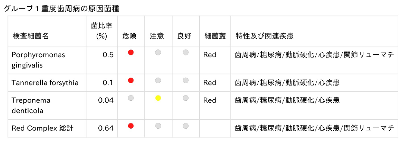Click the 検査細菌名 column header
Screen dimensions: 406x142
[31, 36]
